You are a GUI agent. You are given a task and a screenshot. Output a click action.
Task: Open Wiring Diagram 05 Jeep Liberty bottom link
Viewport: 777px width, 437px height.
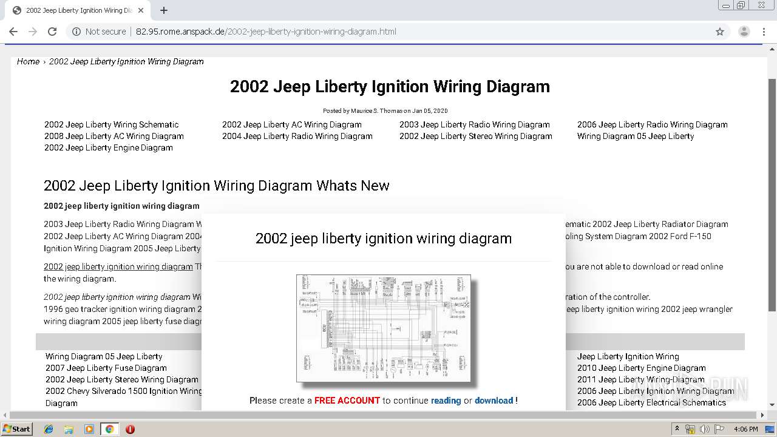click(x=104, y=356)
